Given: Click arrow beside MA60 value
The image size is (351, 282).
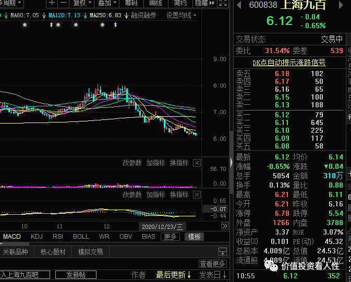Looking at the screenshot, I should coord(44,16).
